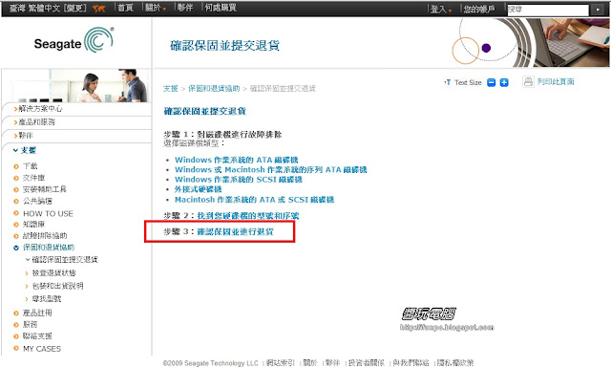The width and height of the screenshot is (611, 368).
Task: Open step 3 link 確認保固並進行退貨
Action: pos(236,232)
